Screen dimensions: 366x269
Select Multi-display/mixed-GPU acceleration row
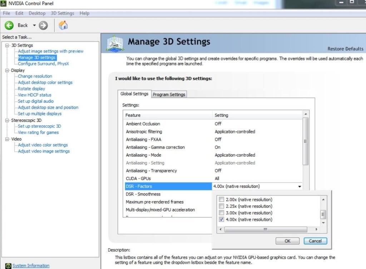point(168,209)
